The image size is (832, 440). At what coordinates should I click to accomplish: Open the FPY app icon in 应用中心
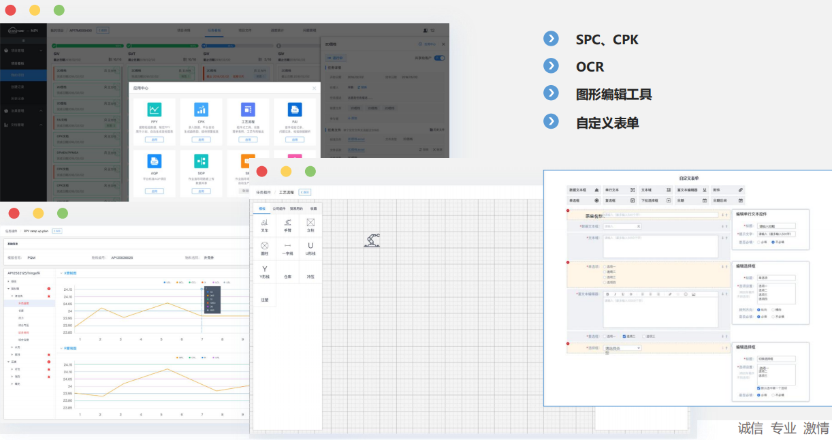155,110
